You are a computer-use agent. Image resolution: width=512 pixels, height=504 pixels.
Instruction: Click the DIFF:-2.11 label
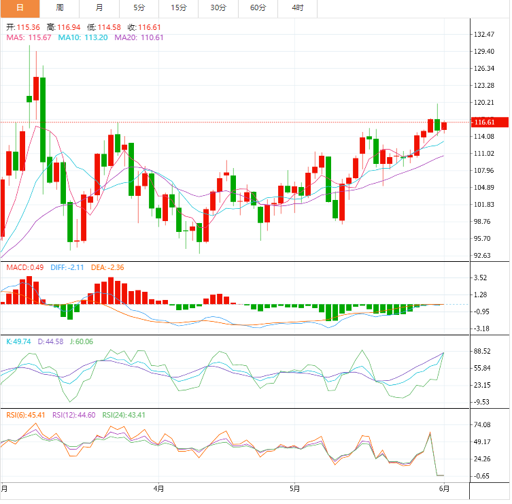pyautogui.click(x=67, y=267)
